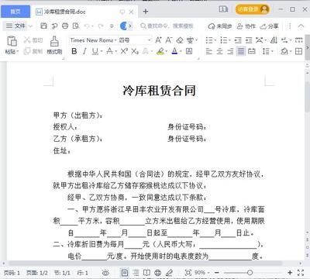Center align text

point(219,51)
